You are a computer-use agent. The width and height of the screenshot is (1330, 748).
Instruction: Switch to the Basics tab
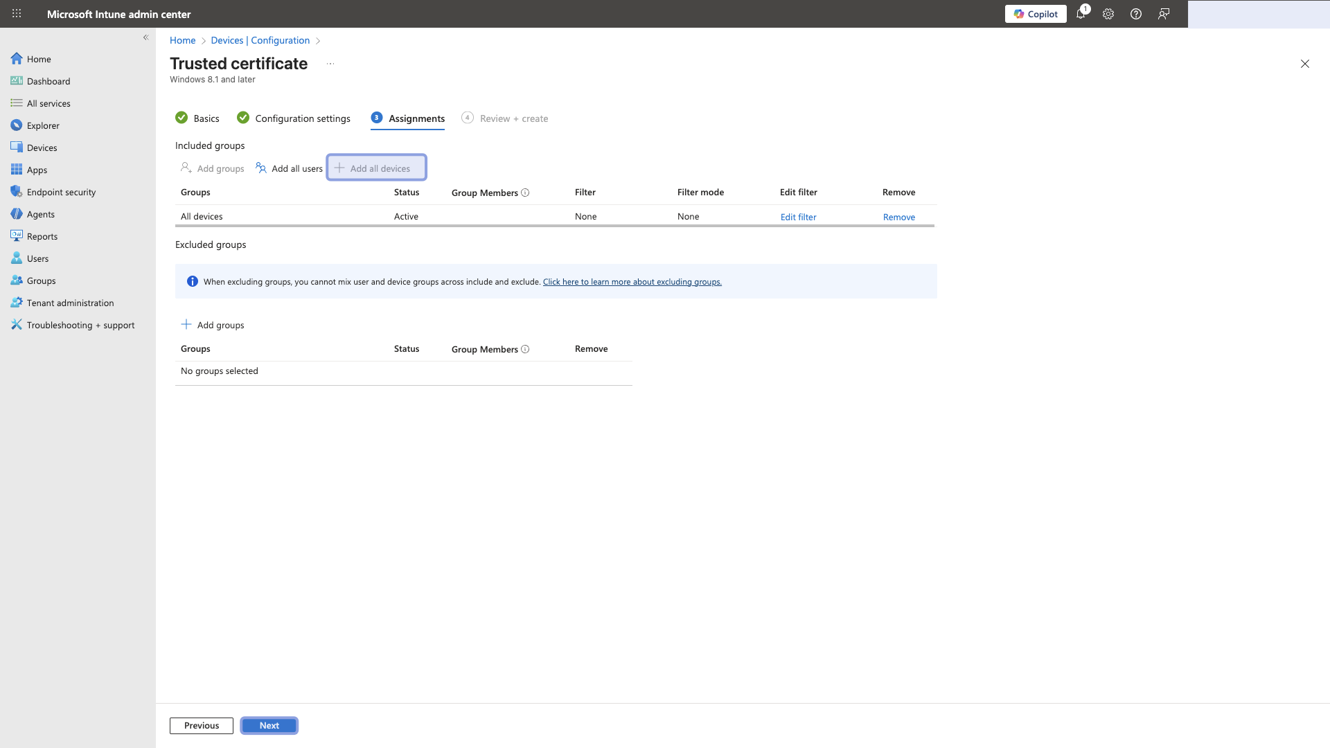[206, 118]
